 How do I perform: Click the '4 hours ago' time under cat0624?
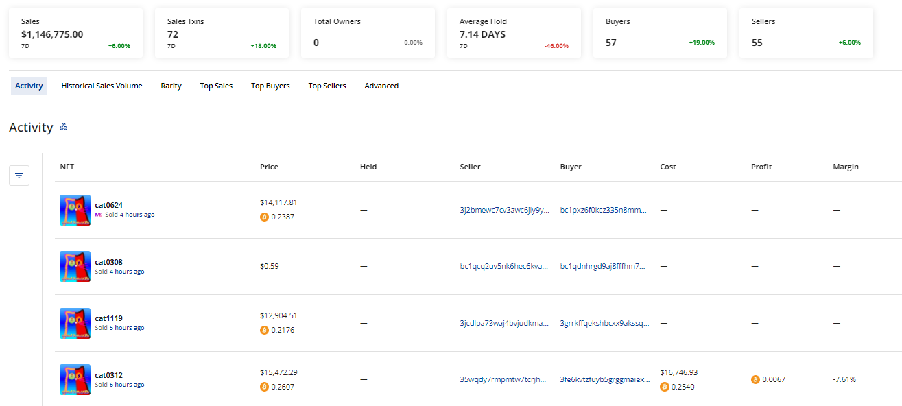click(137, 215)
